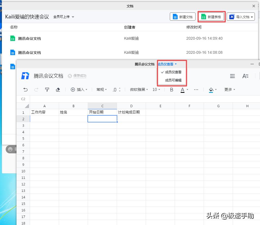Click the clear formatting eraser icon
This screenshot has height=225, width=260.
click(58, 89)
